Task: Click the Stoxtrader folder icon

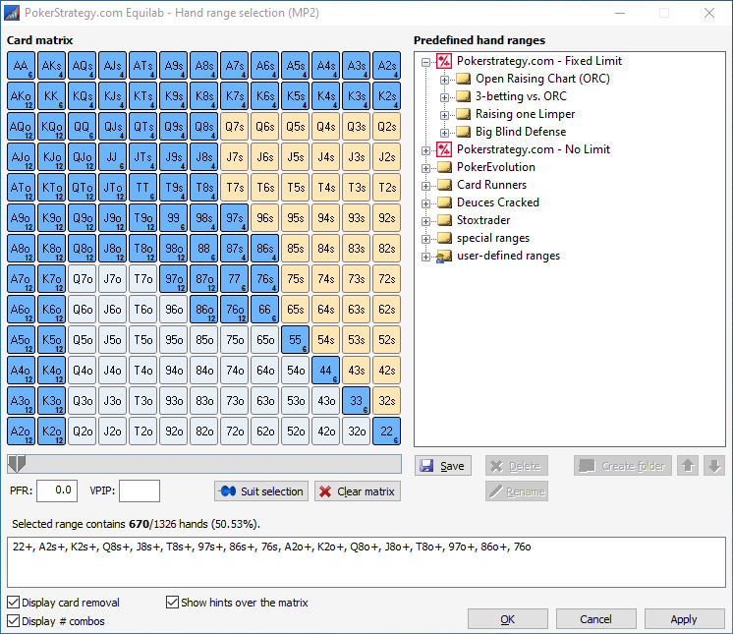Action: (444, 221)
